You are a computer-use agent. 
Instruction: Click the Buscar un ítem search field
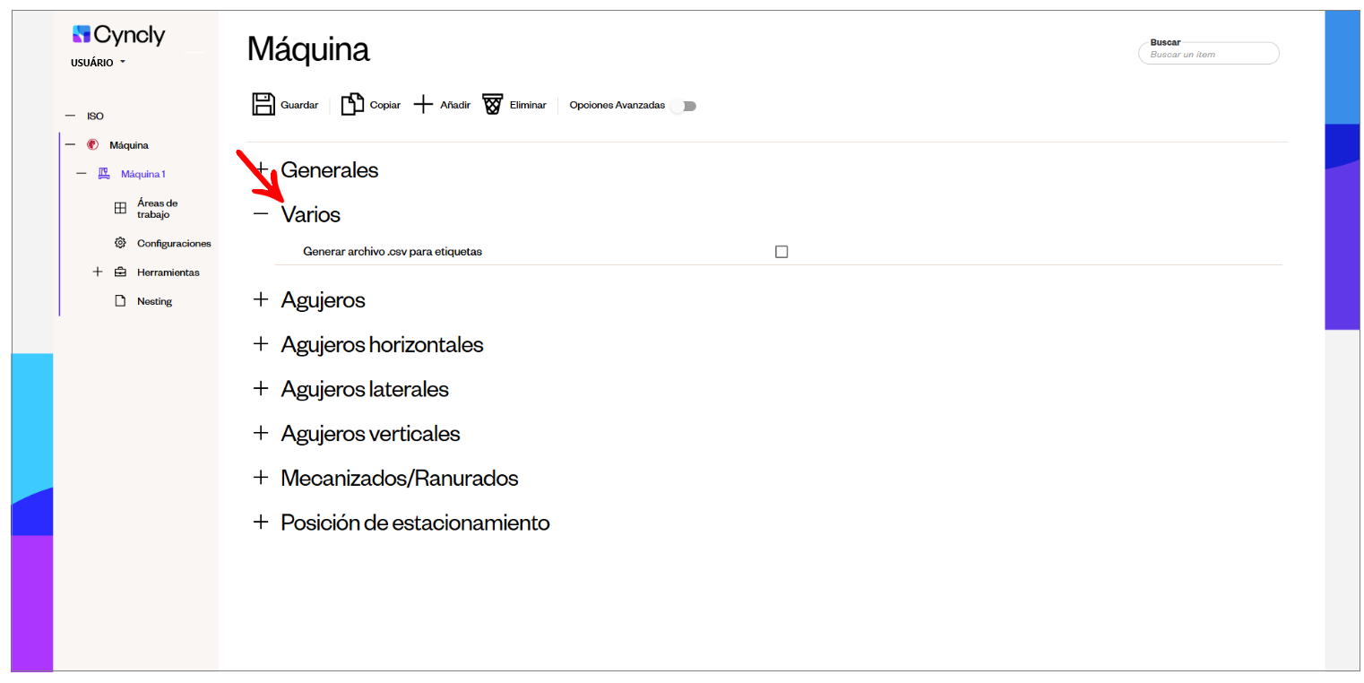tap(1209, 54)
